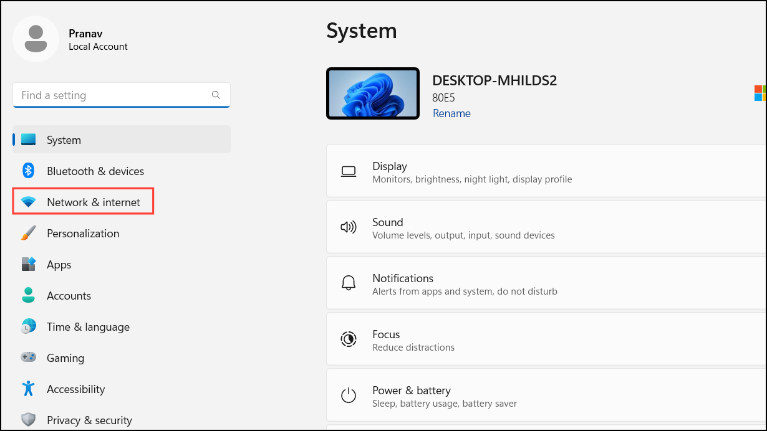Open Display settings card
Image resolution: width=767 pixels, height=431 pixels.
(x=546, y=172)
